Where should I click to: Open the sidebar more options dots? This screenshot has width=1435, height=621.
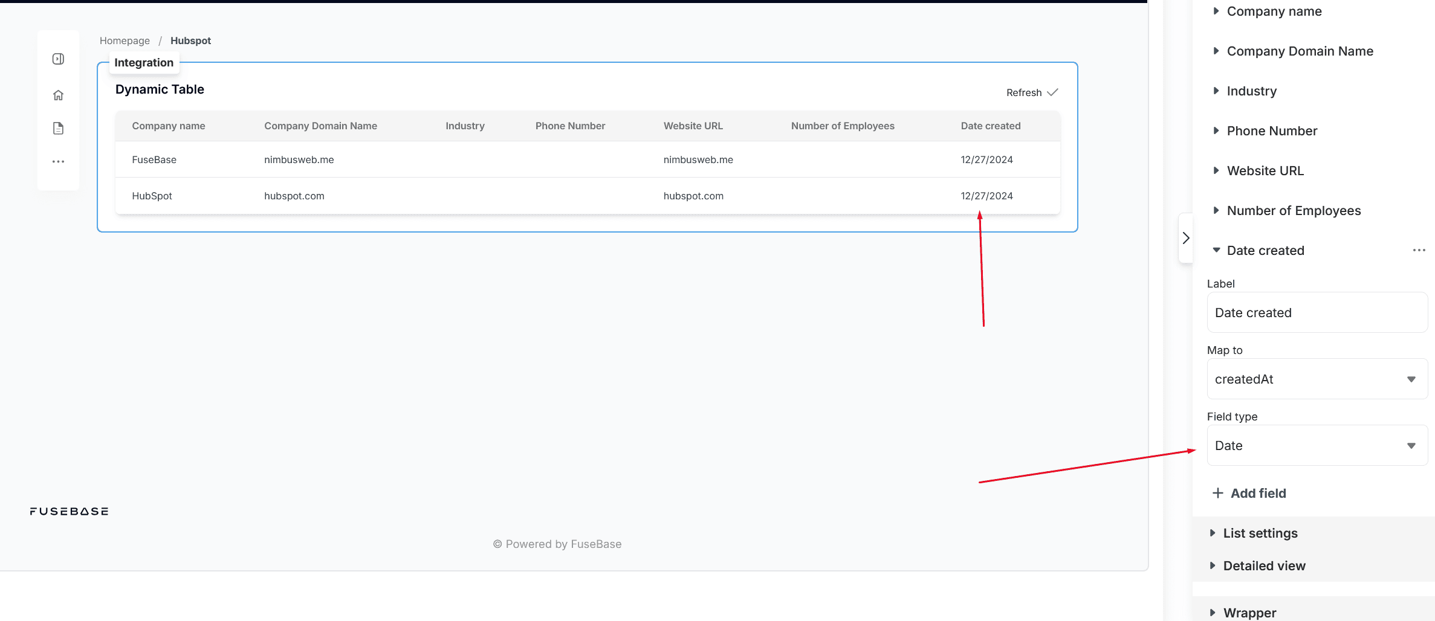coord(58,161)
